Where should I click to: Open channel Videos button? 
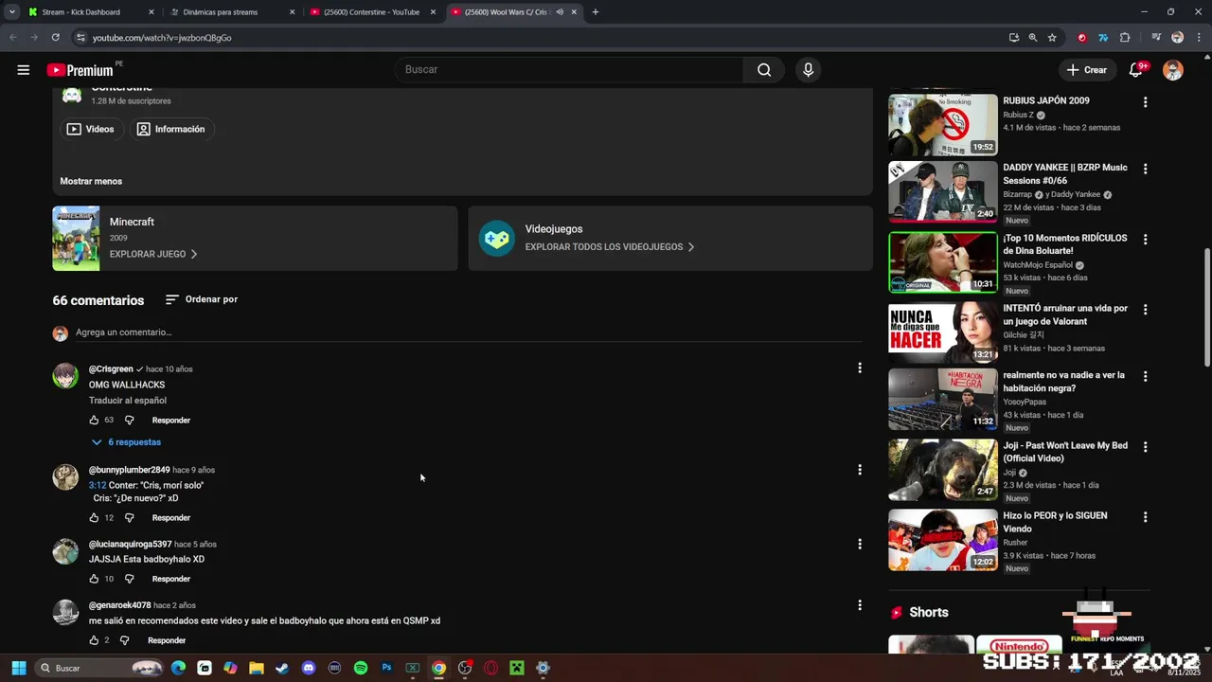[x=91, y=130]
